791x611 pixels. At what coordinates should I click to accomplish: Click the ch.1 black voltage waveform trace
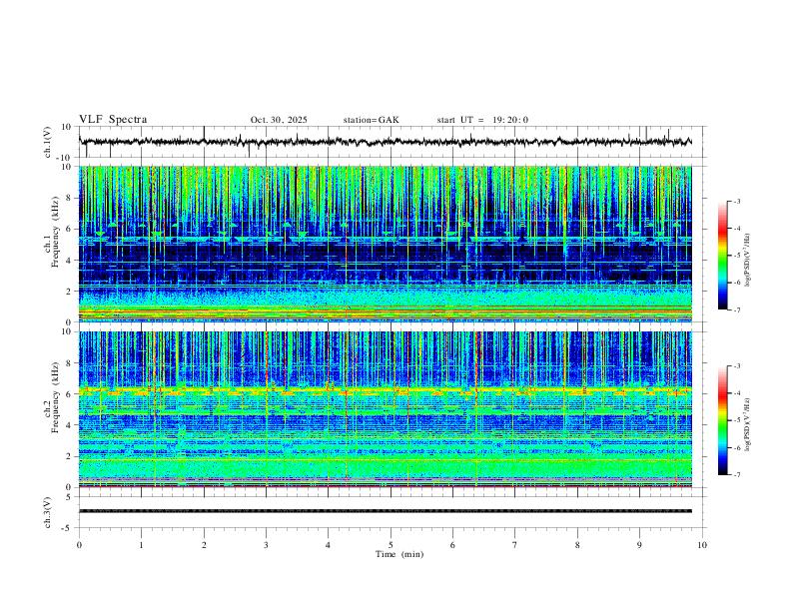(x=386, y=142)
